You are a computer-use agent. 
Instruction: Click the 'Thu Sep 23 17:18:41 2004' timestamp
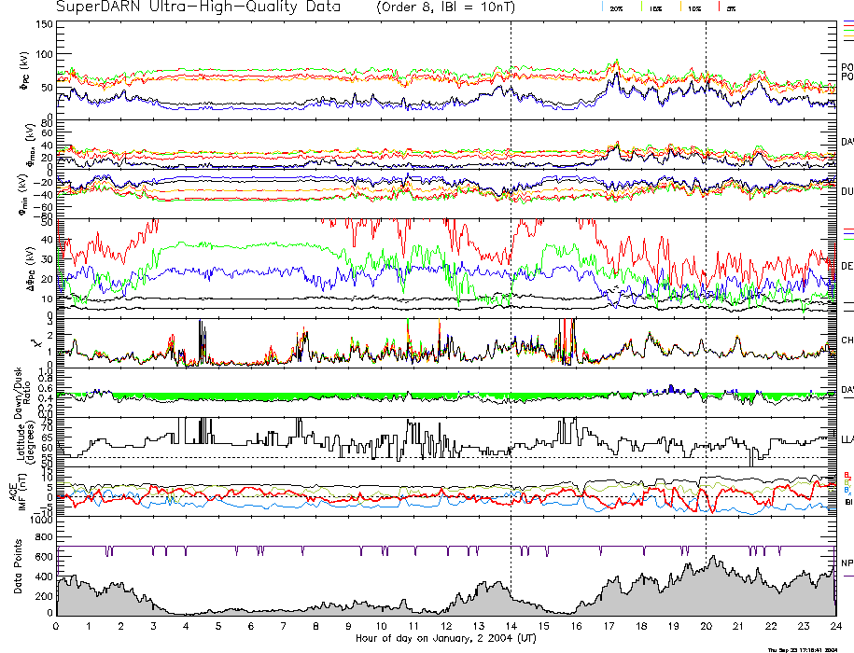click(803, 649)
